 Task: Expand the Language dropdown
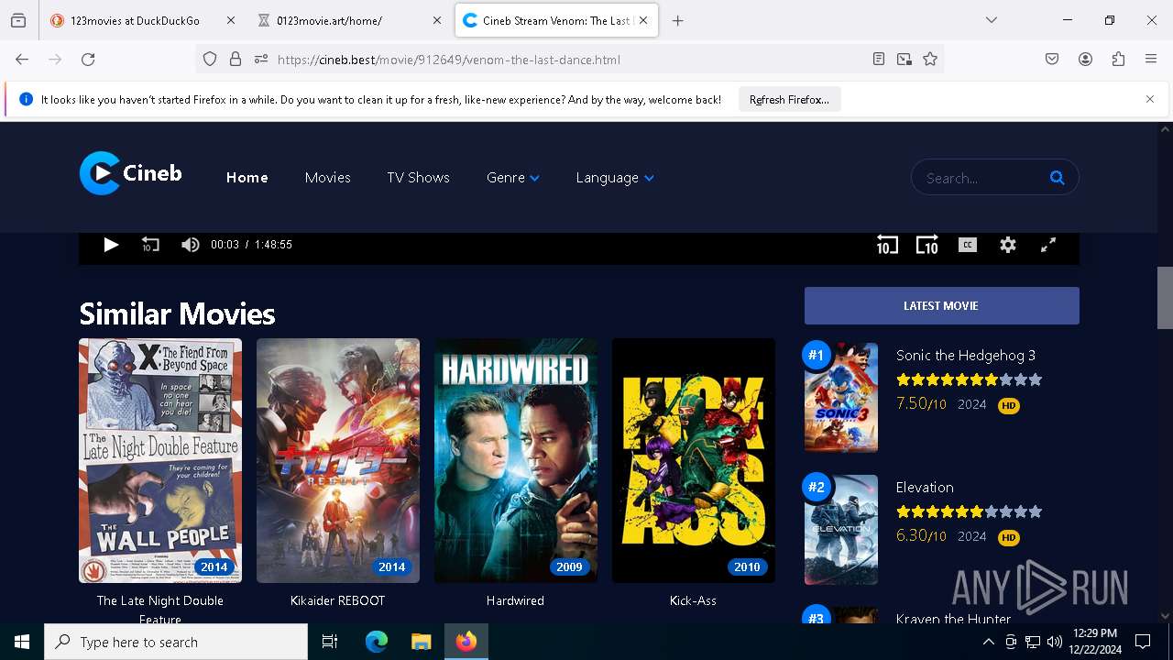pyautogui.click(x=615, y=178)
